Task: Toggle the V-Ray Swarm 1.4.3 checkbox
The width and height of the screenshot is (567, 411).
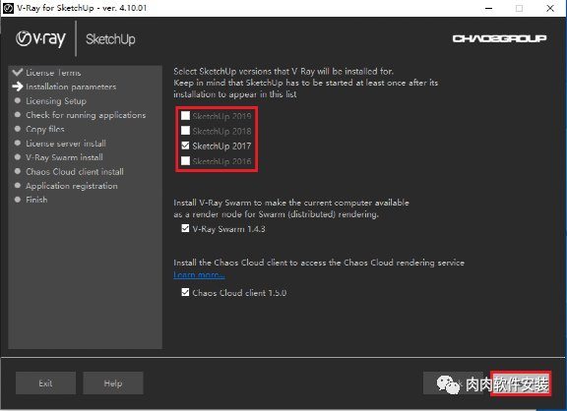Action: [185, 229]
